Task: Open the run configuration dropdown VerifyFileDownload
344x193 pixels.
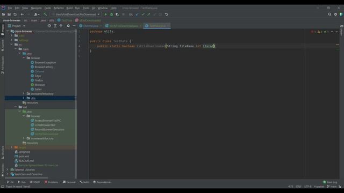Action: (x=76, y=14)
